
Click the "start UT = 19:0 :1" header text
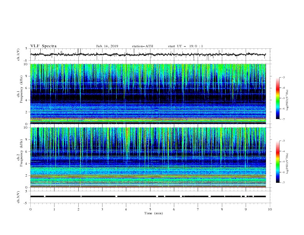[x=185, y=46]
